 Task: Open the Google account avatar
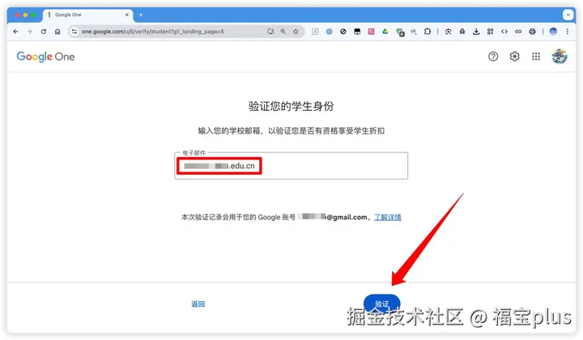pos(560,57)
